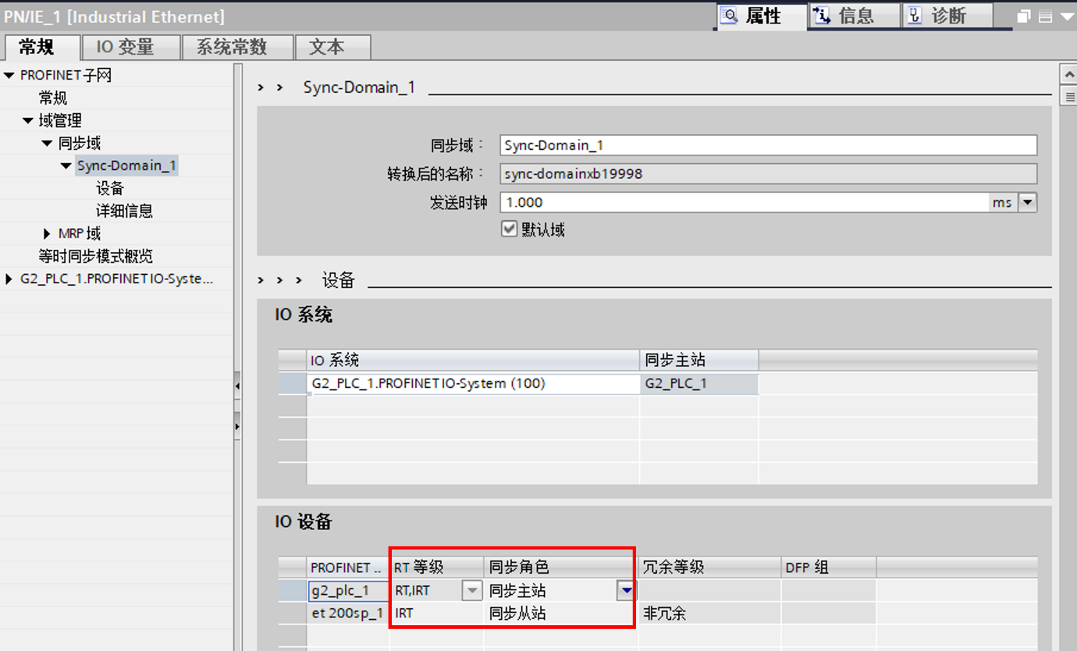Image resolution: width=1077 pixels, height=651 pixels.
Task: Open the RT 等级 dropdown for g2_plc_1
Action: (471, 591)
